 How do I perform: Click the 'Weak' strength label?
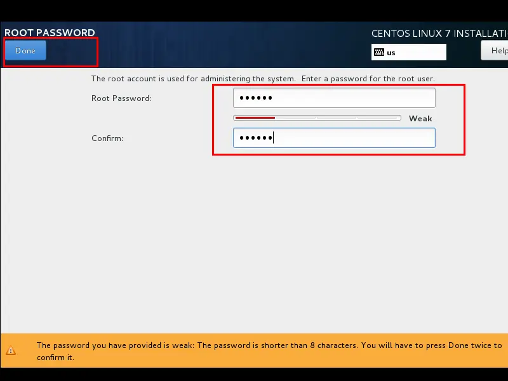pyautogui.click(x=420, y=119)
